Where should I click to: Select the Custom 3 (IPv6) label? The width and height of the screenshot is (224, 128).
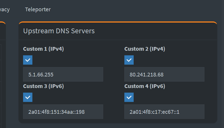[43, 86]
